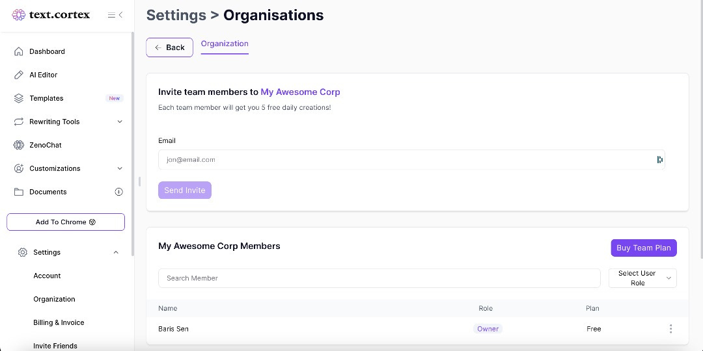Focus the Search Member field
Viewport: 703px width, 351px height.
coord(379,278)
